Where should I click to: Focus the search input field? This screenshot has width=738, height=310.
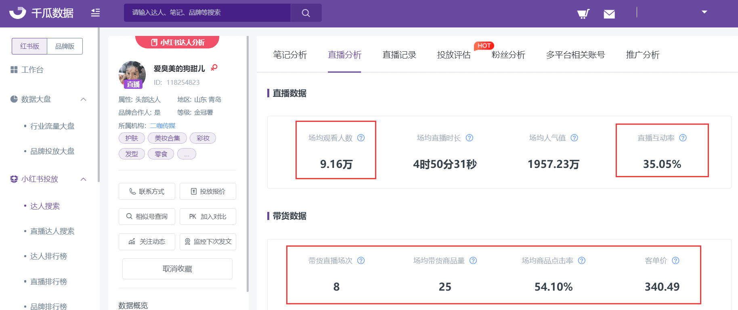click(x=207, y=13)
